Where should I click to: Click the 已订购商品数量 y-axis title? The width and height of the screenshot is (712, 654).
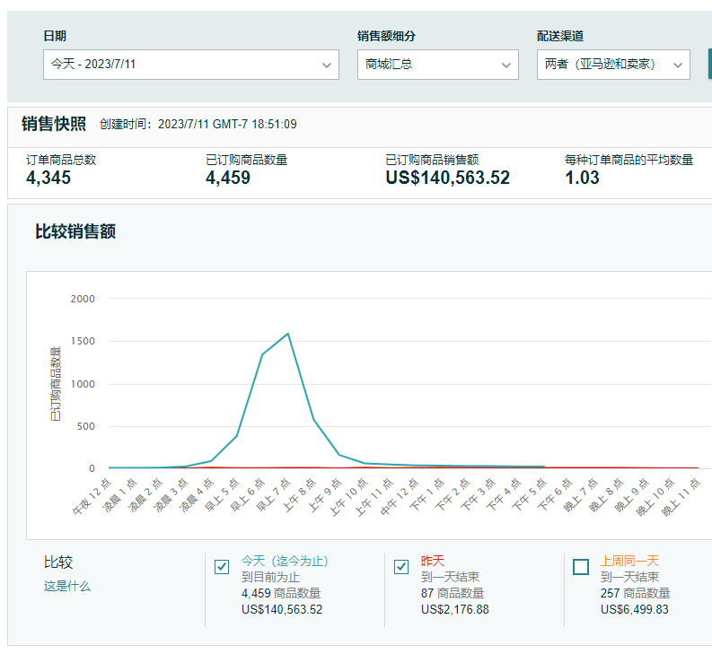(56, 384)
